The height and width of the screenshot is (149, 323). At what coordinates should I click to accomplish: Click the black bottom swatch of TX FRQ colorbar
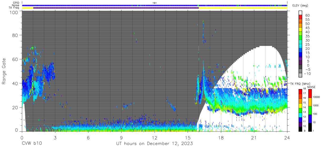[300, 129]
